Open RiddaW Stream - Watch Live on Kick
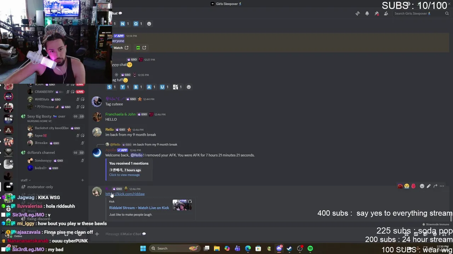This screenshot has height=254, width=453. (139, 208)
